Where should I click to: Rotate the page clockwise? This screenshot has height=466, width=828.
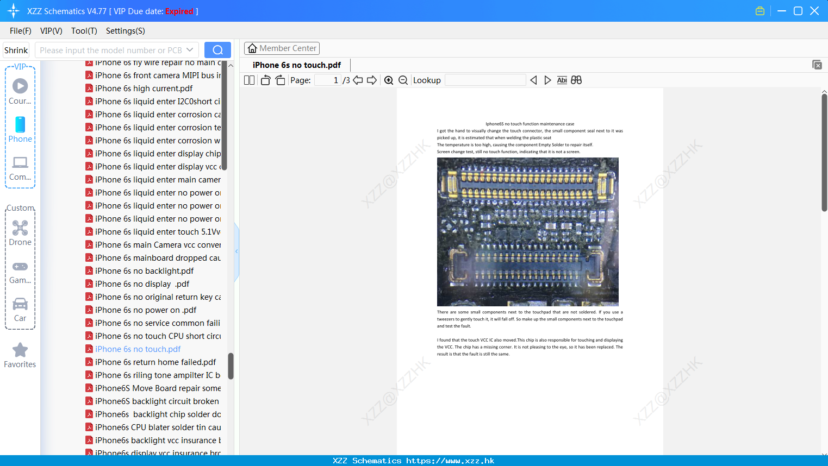click(x=280, y=80)
